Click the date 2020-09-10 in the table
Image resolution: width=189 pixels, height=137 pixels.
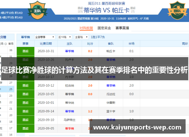point(46,120)
